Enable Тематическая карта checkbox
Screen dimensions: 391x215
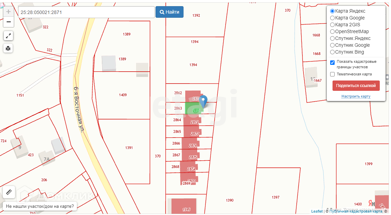[333, 74]
